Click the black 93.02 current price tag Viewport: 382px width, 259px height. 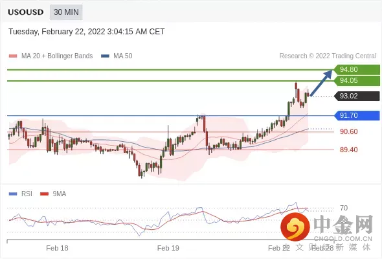point(357,96)
